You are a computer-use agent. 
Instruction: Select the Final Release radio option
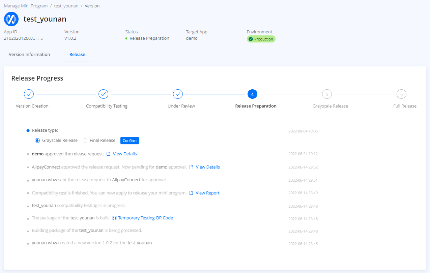click(85, 141)
